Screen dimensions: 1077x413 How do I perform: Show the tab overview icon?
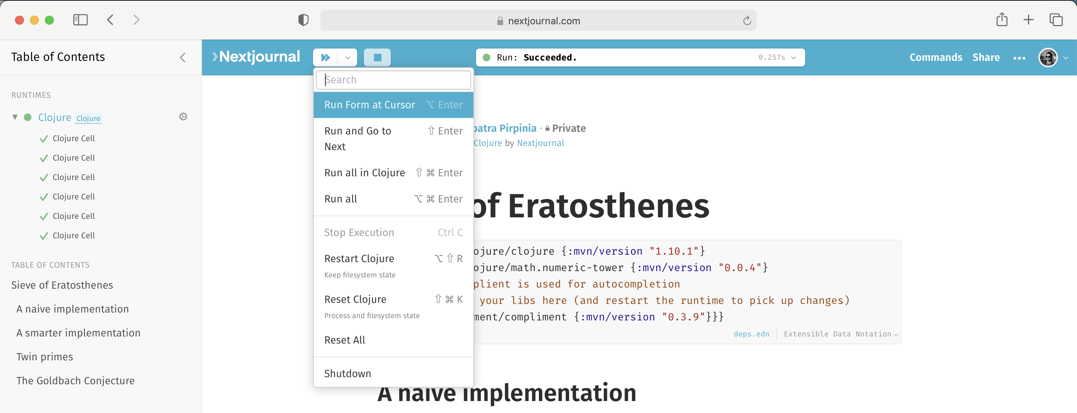(1056, 20)
